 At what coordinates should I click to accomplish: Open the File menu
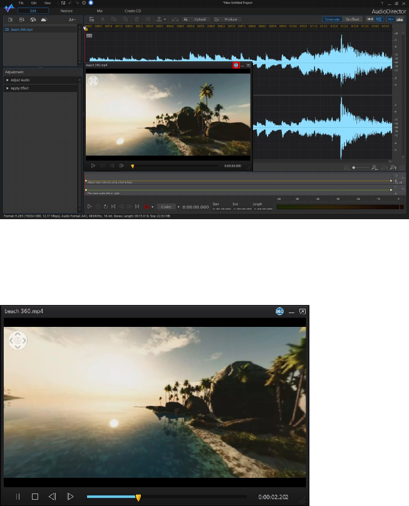[x=21, y=3]
